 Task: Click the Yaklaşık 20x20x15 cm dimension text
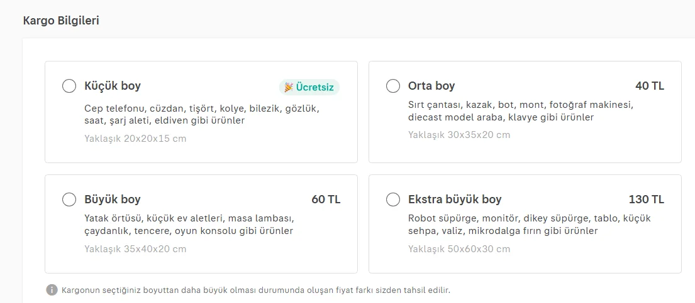(135, 139)
